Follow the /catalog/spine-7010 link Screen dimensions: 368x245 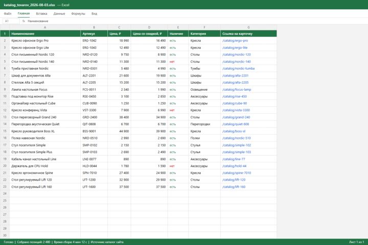point(237,173)
